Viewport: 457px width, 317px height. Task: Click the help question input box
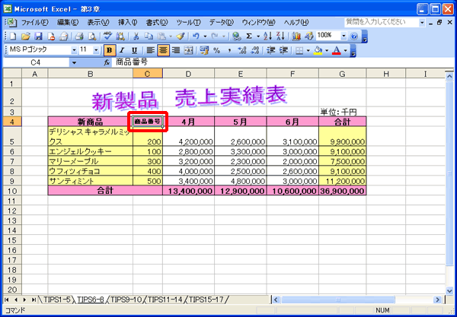coord(382,22)
